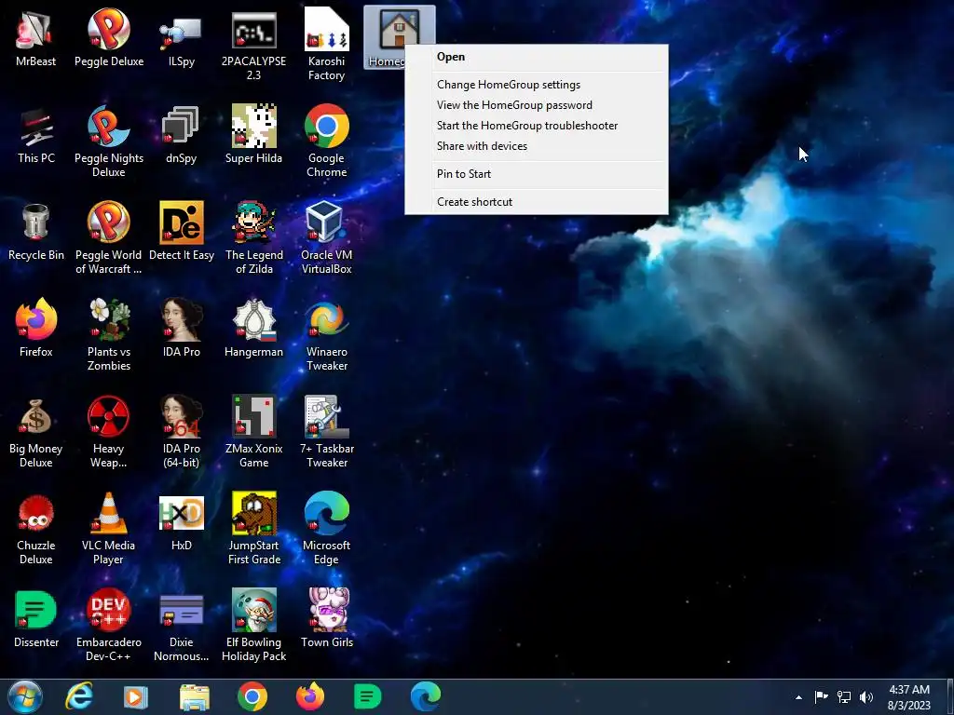Screen dimensions: 954x715
Task: Click the Big Money Deluxe icon
Action: (36, 432)
